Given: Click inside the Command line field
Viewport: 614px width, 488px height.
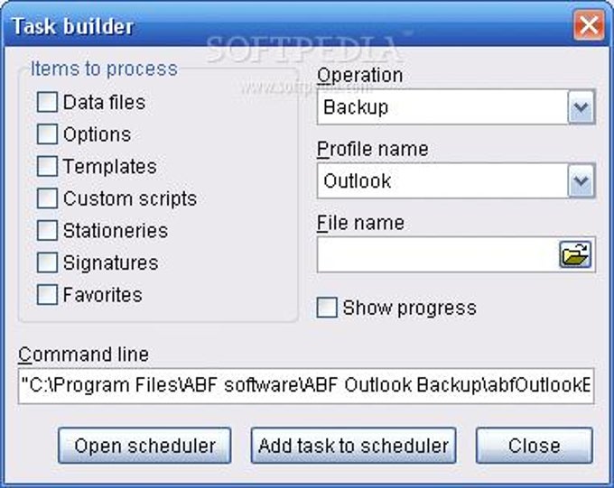Looking at the screenshot, I should [x=305, y=385].
